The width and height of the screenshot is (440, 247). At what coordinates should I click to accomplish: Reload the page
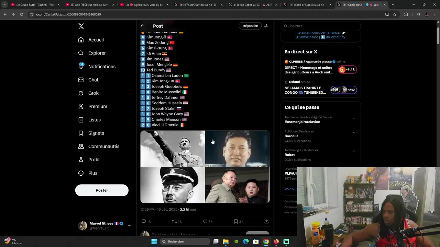[x=21, y=14]
